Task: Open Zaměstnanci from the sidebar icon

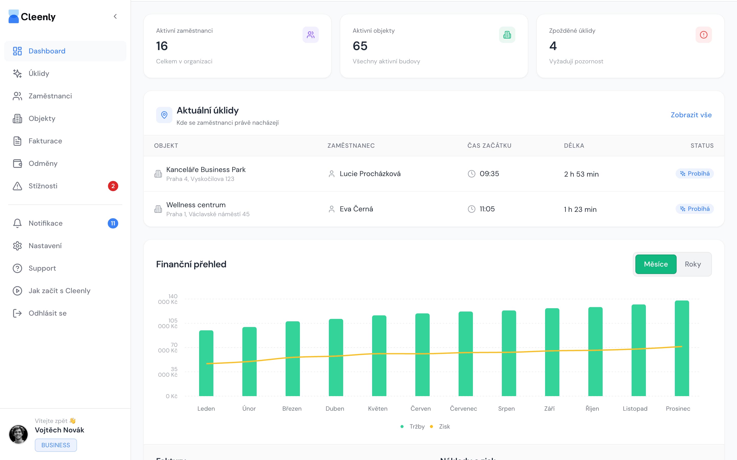Action: click(17, 96)
